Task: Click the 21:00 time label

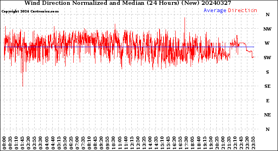Action: (x=223, y=143)
